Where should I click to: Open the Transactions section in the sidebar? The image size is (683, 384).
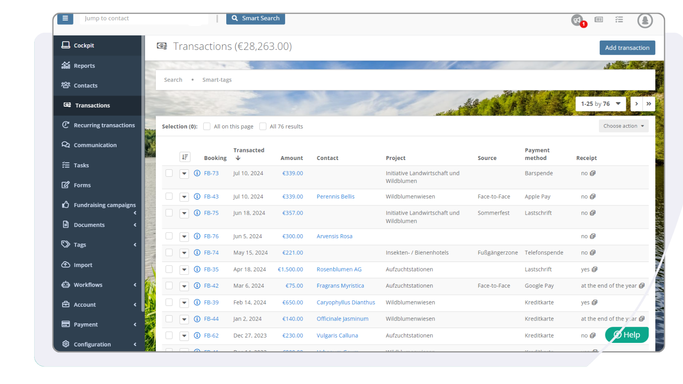tap(92, 105)
